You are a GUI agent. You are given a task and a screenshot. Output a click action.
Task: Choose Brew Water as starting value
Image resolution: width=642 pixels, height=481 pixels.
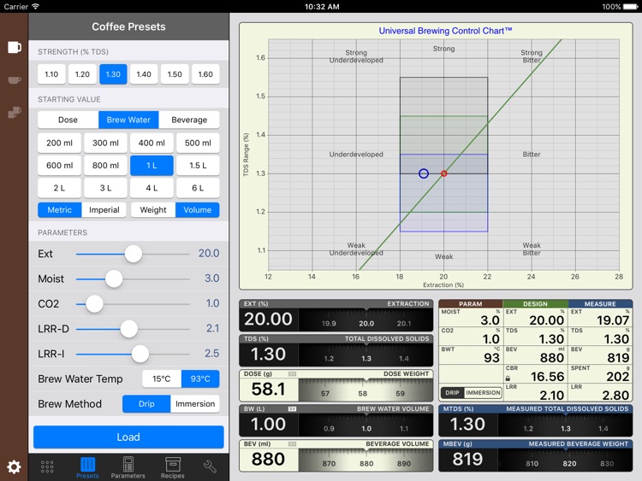tap(128, 120)
